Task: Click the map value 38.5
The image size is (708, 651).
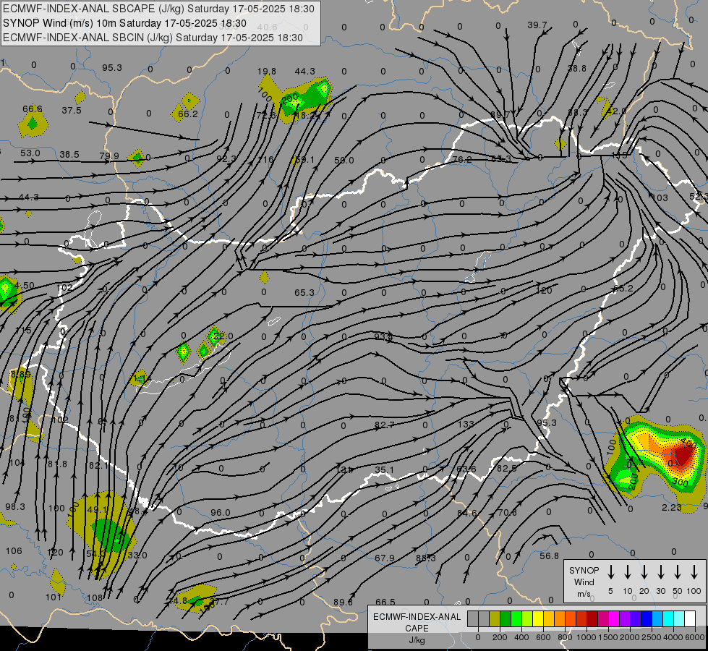Action: click(x=69, y=155)
